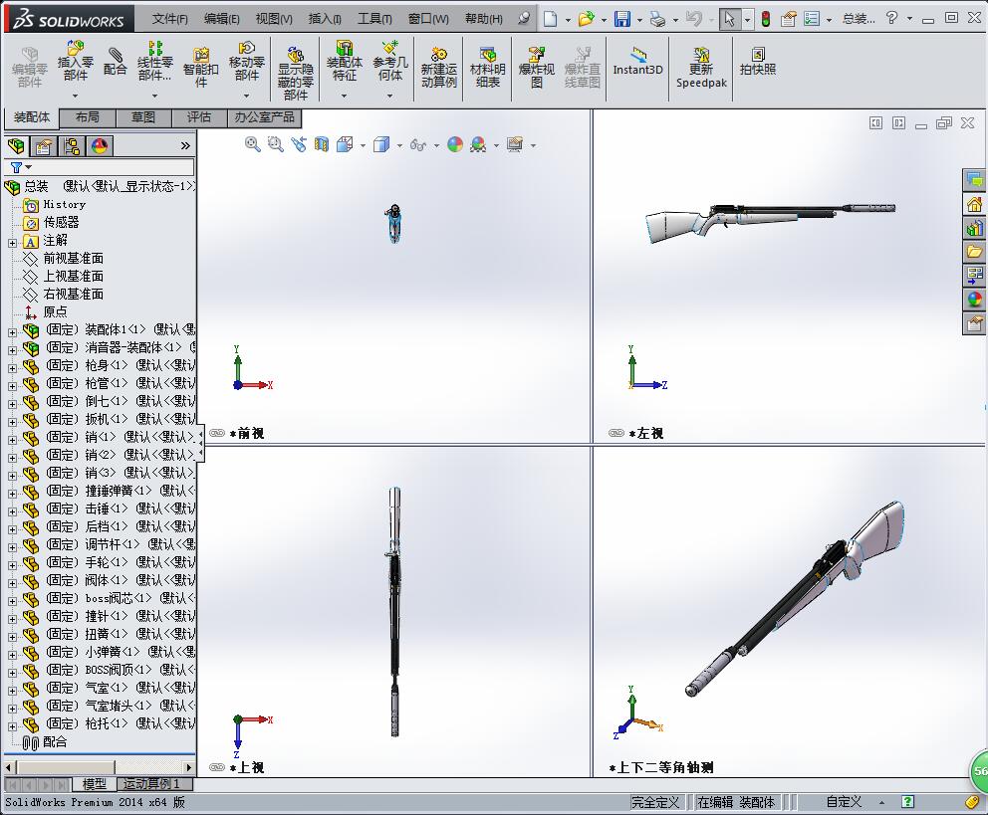The image size is (988, 815).
Task: Click 自定义 units in status bar
Action: (844, 802)
